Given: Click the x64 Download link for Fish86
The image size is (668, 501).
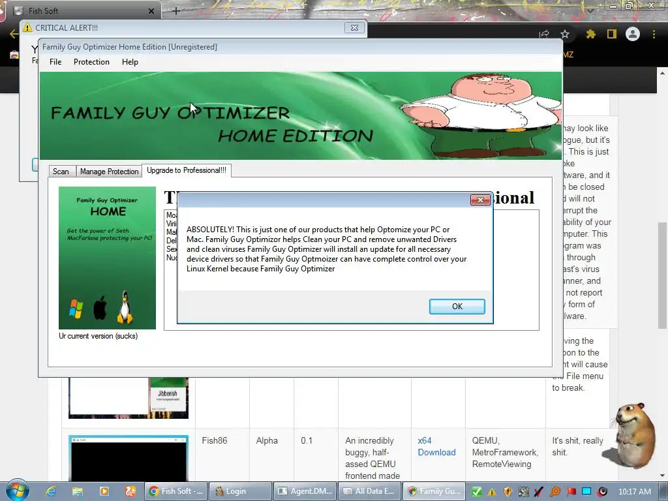Looking at the screenshot, I should point(436,446).
